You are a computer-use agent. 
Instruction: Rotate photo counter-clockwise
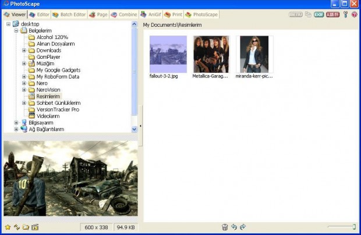(x=234, y=227)
